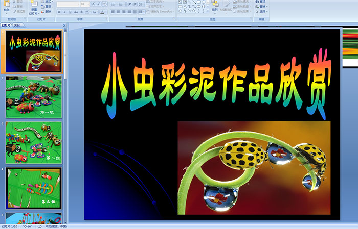This screenshot has width=358, height=229.
Task: Select slide 3 thumbnail labeled 第二组
Action: (x=34, y=142)
